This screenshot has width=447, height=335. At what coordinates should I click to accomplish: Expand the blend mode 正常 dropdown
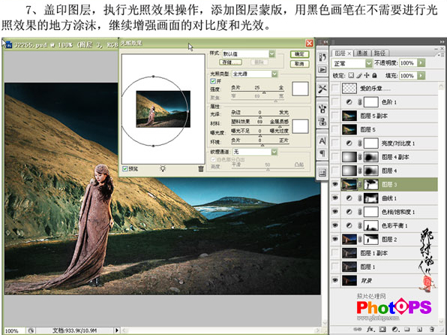(352, 63)
